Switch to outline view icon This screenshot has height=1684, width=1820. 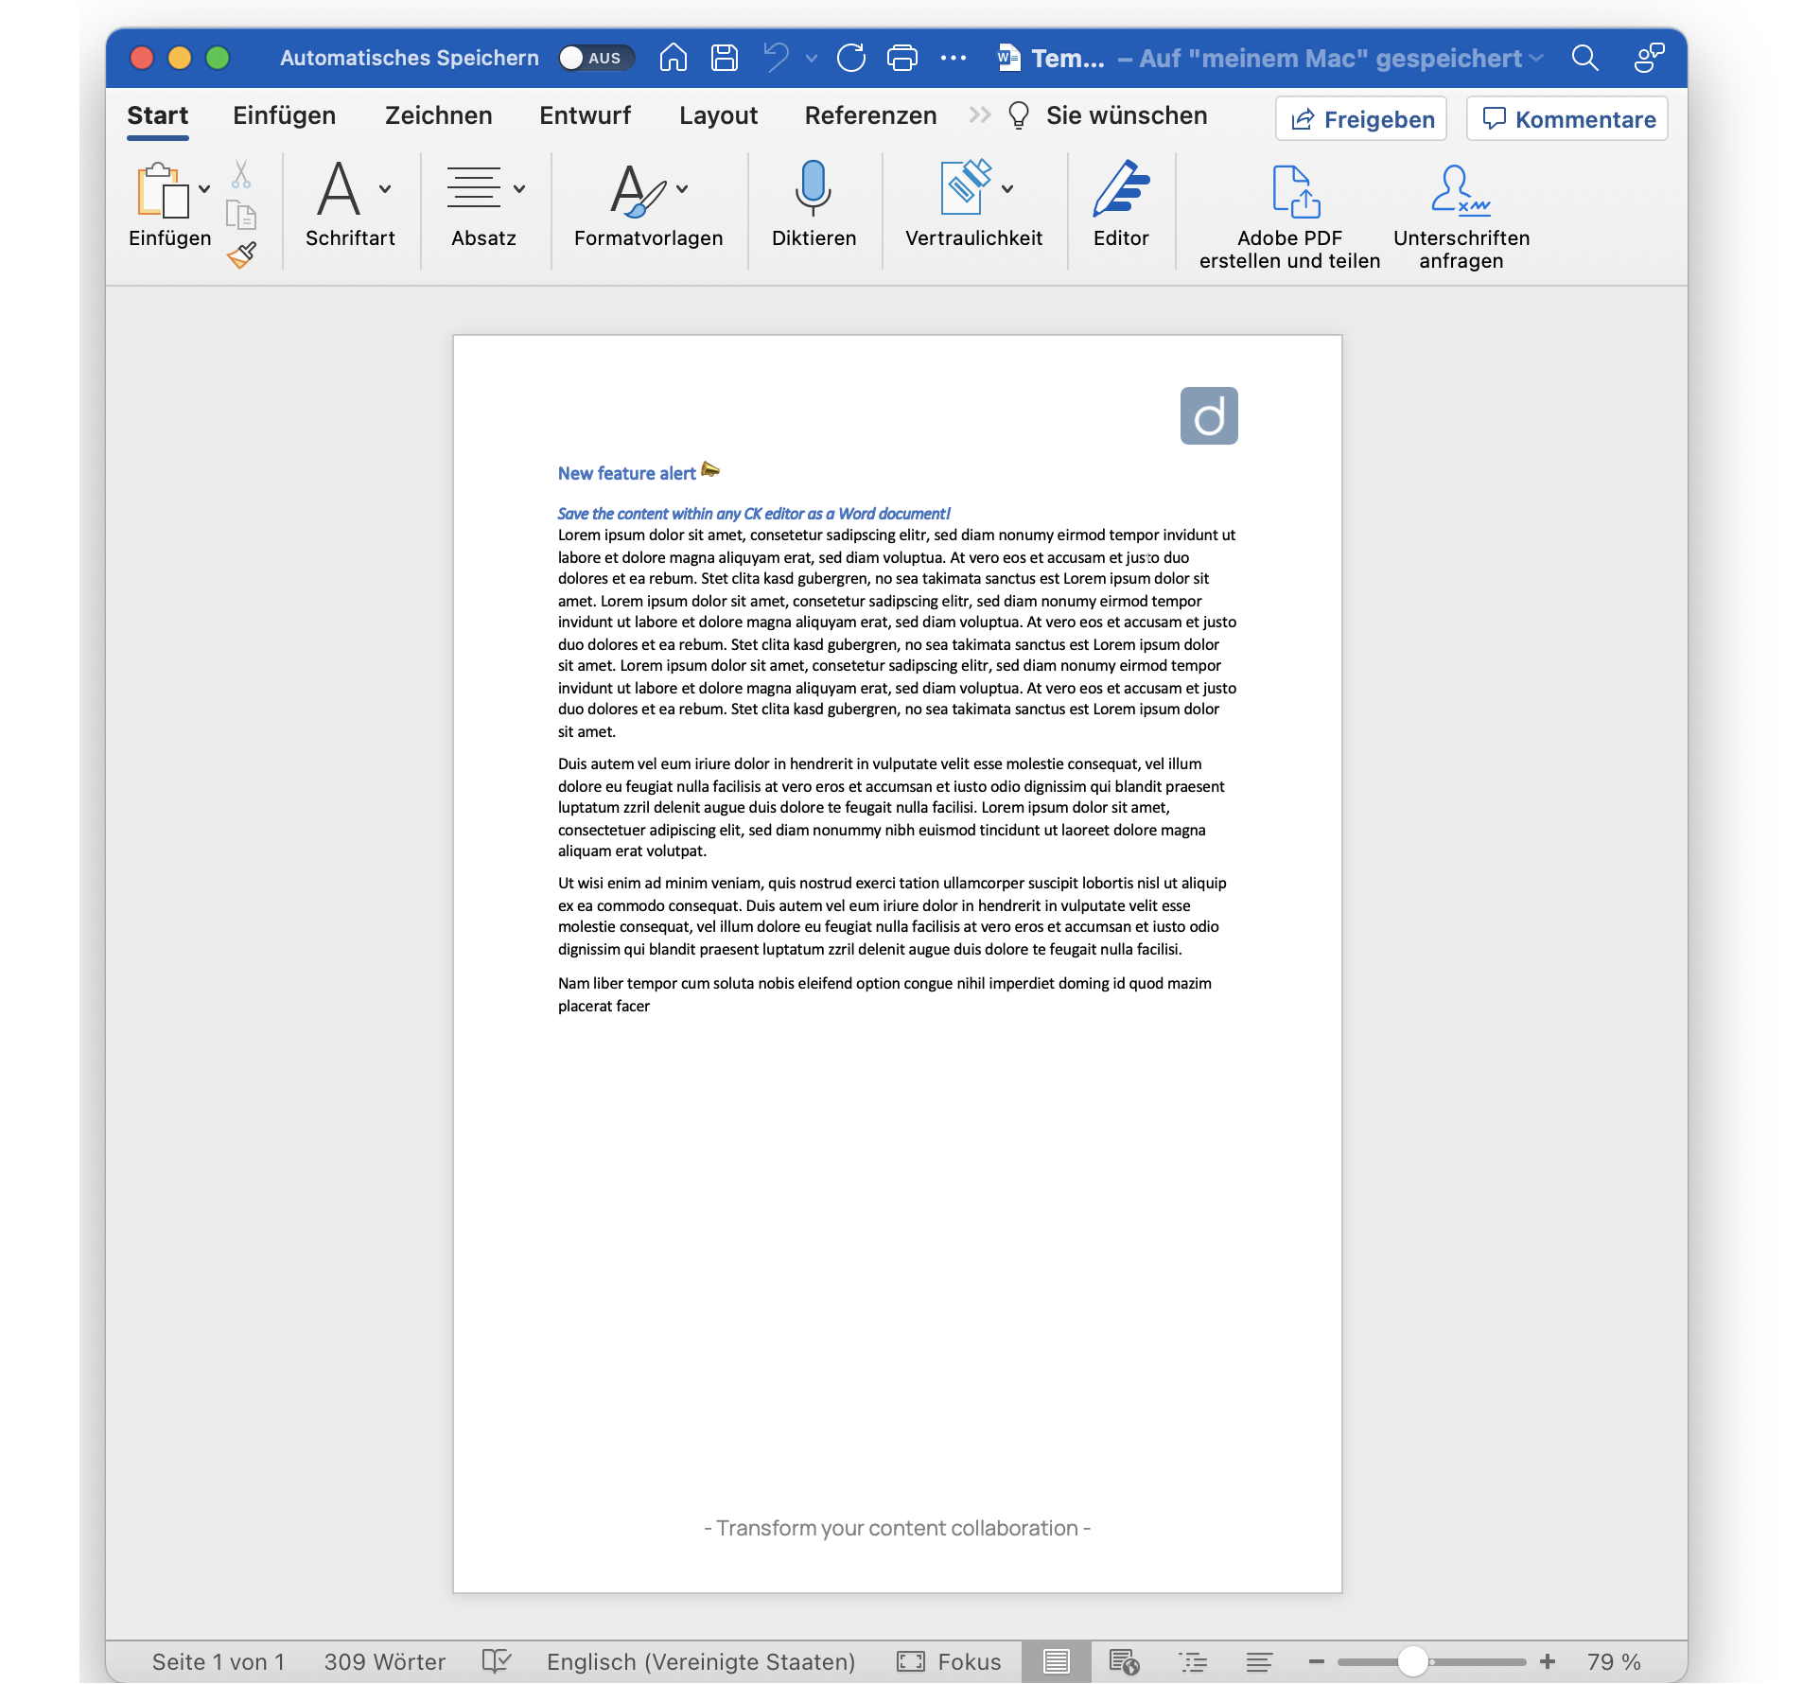pyautogui.click(x=1193, y=1661)
